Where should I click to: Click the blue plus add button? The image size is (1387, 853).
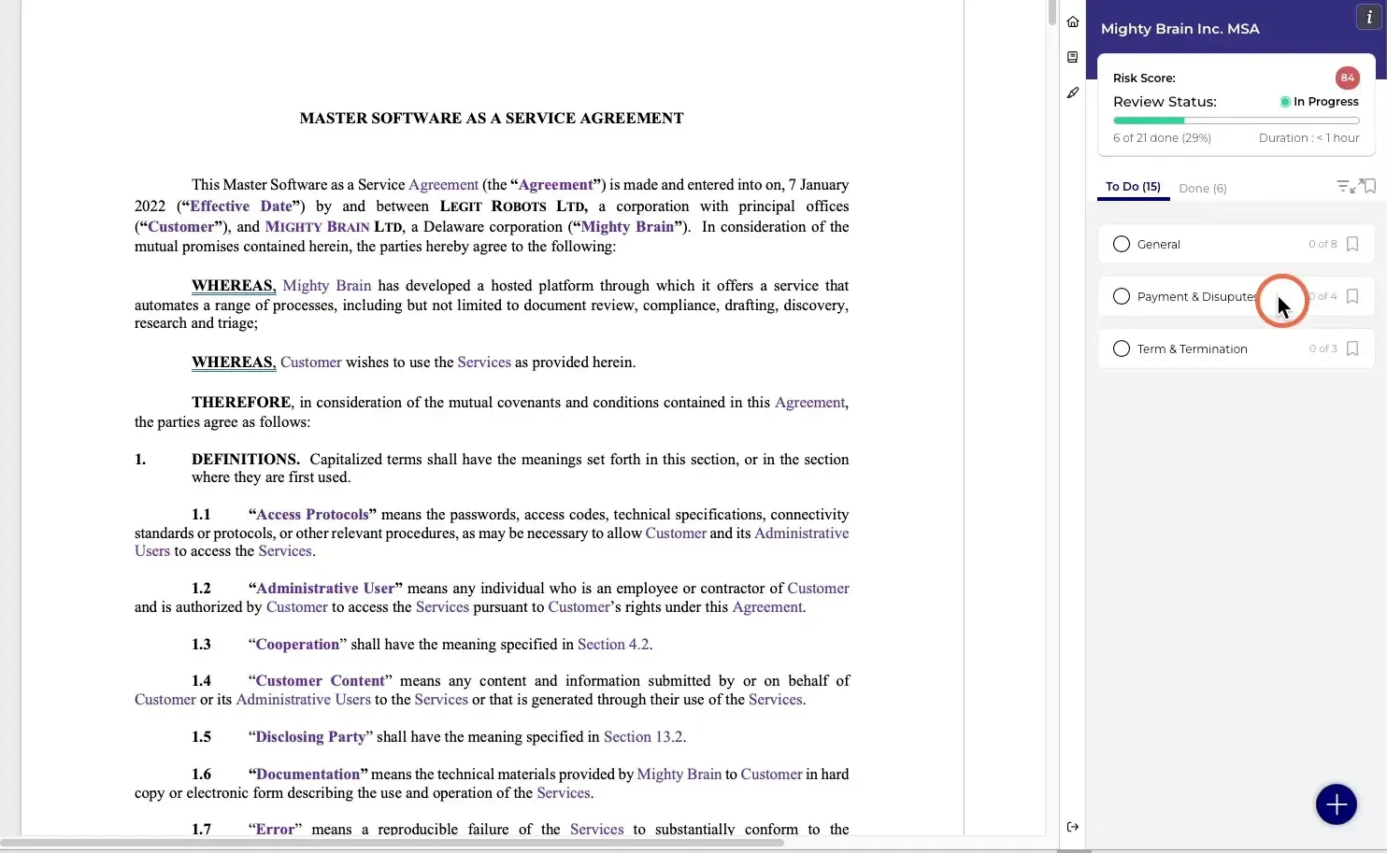(1337, 804)
